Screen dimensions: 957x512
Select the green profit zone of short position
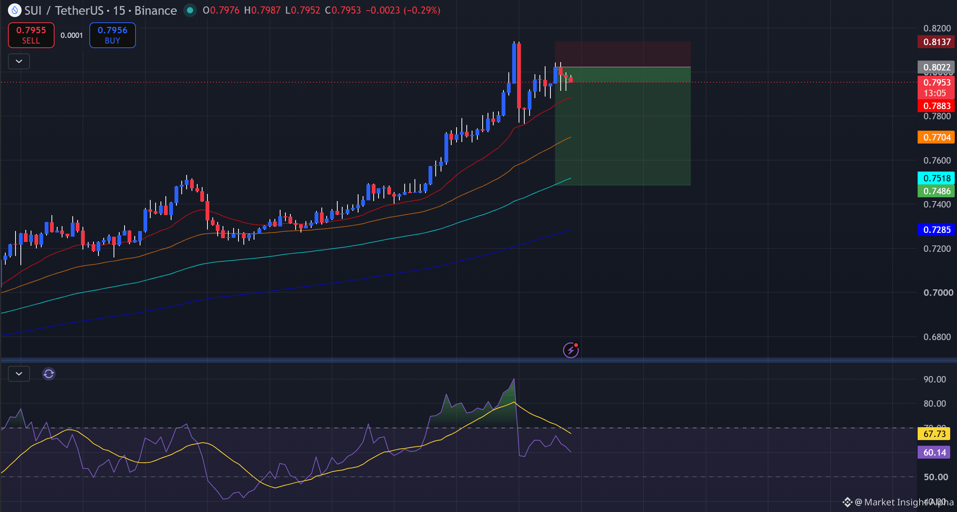click(623, 126)
